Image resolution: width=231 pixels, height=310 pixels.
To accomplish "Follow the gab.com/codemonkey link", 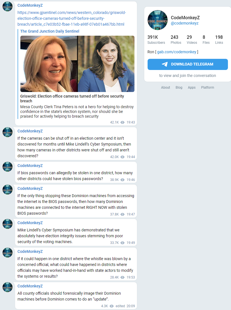I will tap(177, 52).
